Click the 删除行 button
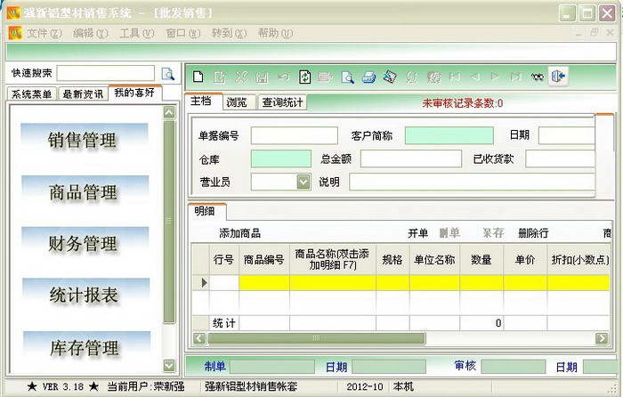 click(533, 233)
